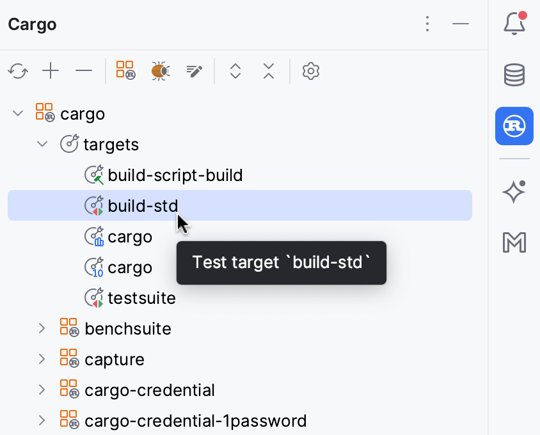
Task: Attach a Cargo project using the plus icon
Action: (51, 71)
